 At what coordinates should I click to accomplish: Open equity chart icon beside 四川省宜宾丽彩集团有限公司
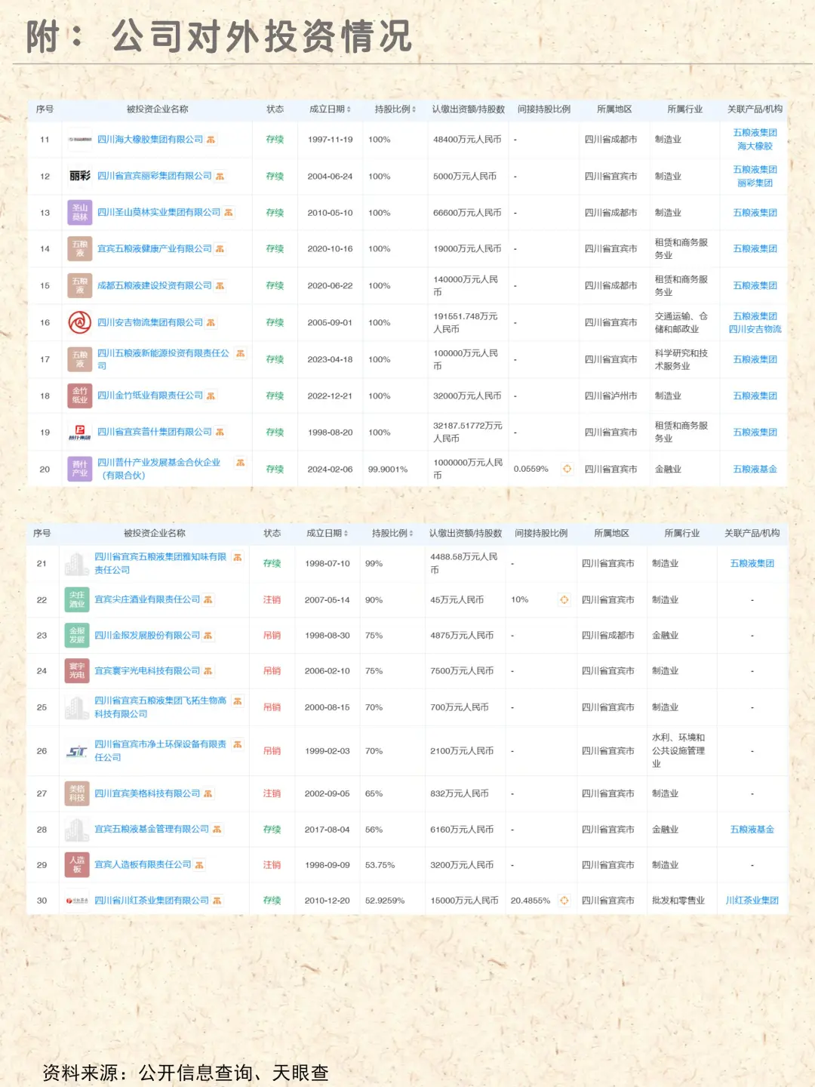[x=220, y=176]
